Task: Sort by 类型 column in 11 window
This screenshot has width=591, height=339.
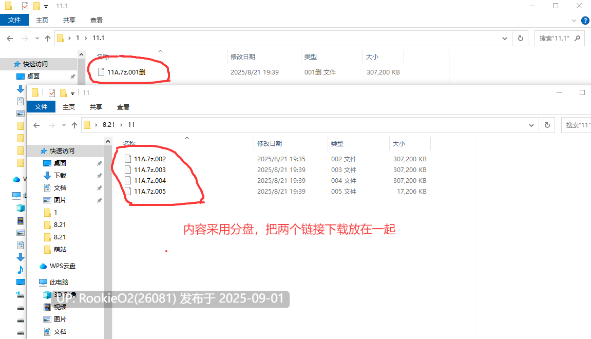Action: coord(337,143)
